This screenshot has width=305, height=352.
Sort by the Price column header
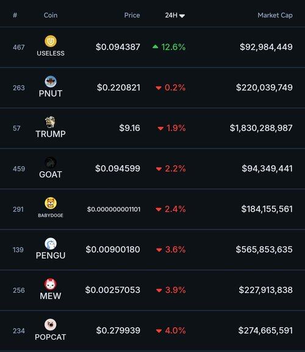point(132,15)
